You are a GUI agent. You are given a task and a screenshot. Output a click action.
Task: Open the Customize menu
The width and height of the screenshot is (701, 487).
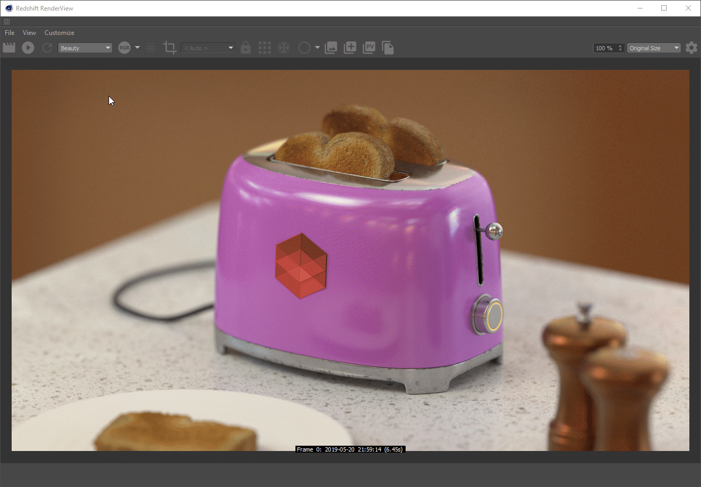point(59,32)
